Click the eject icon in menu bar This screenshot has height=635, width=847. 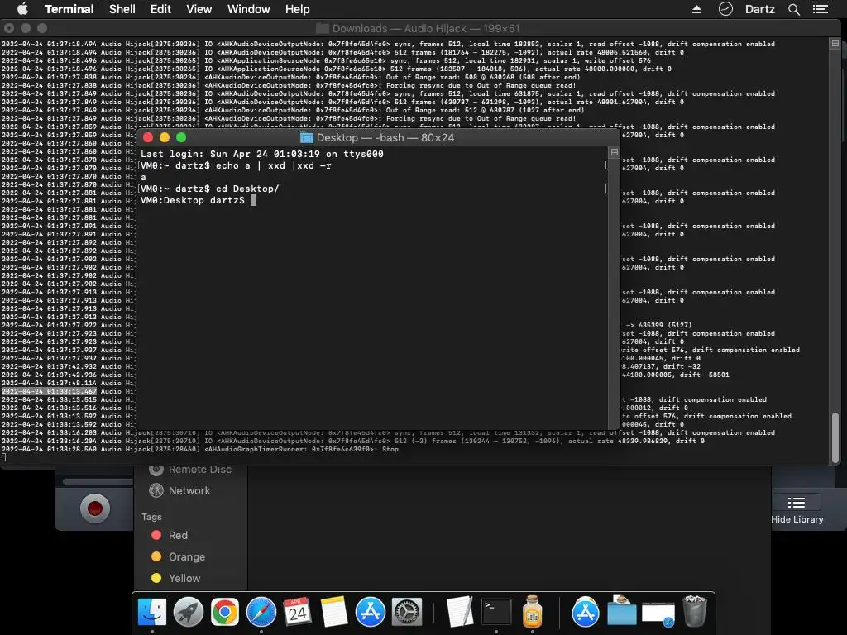[696, 9]
